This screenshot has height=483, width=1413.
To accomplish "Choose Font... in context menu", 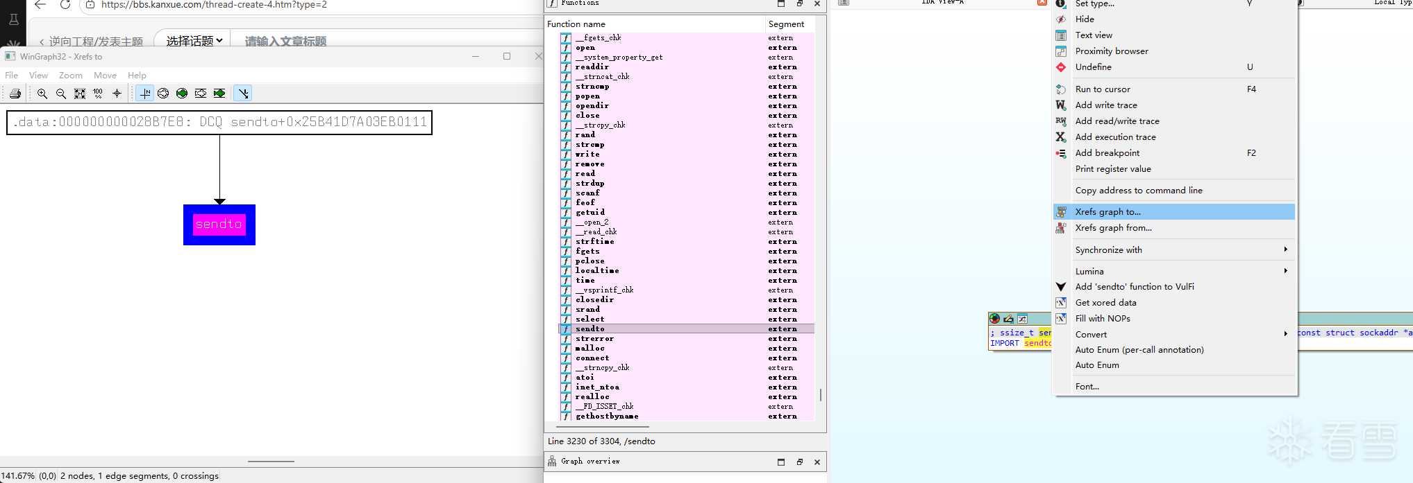I will 1175,387.
